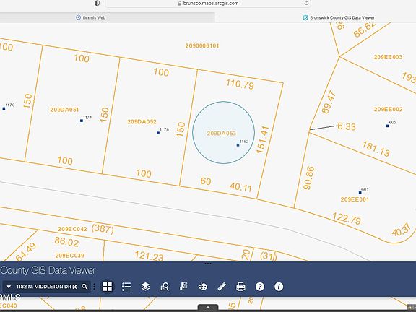Click the 86.02 dimension label
The width and height of the screenshot is (416, 312).
(66, 242)
